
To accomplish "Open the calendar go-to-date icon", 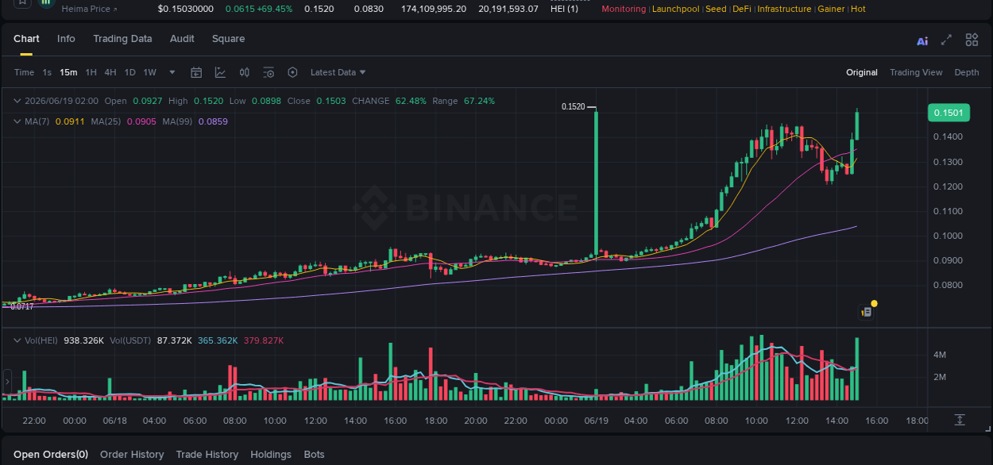I will click(x=196, y=72).
